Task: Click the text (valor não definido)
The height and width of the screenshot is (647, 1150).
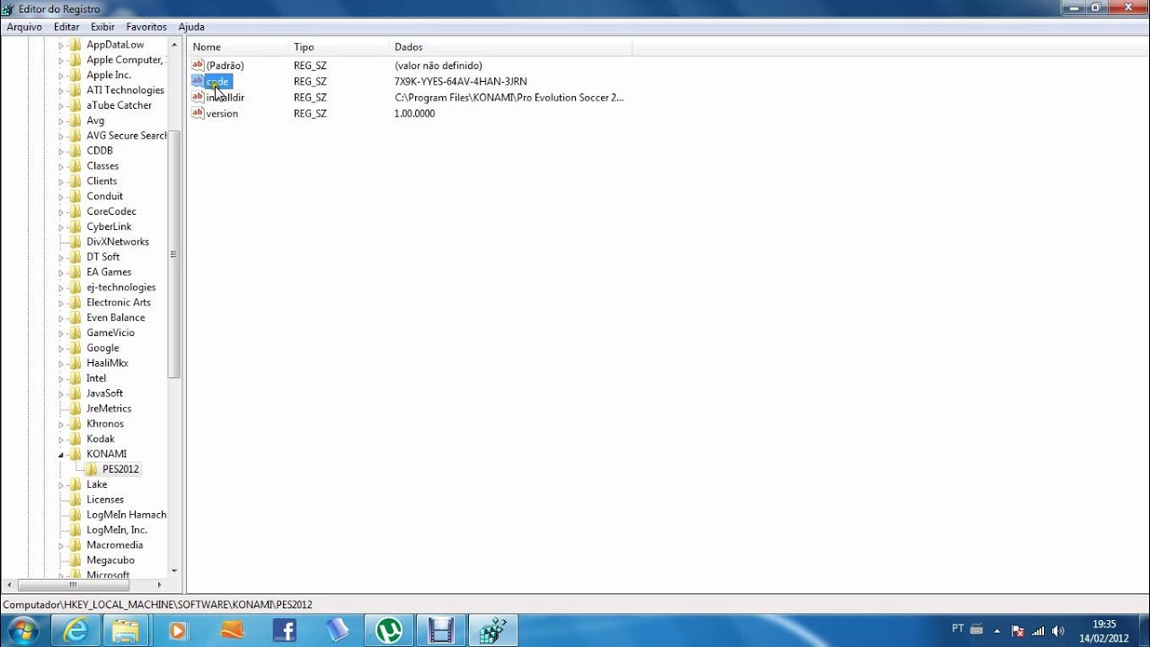Action: click(438, 66)
